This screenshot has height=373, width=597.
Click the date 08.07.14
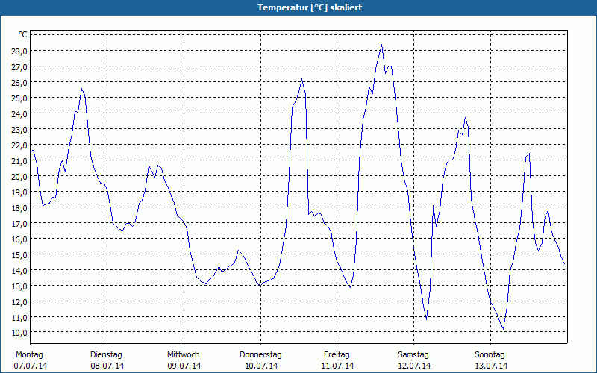click(107, 366)
